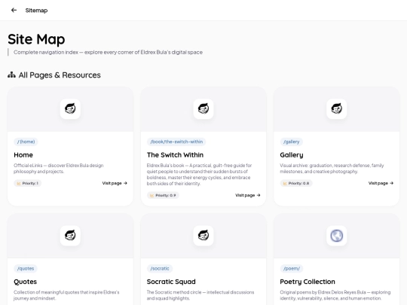Click the Quotes description text
The height and width of the screenshot is (305, 407).
pos(67,295)
